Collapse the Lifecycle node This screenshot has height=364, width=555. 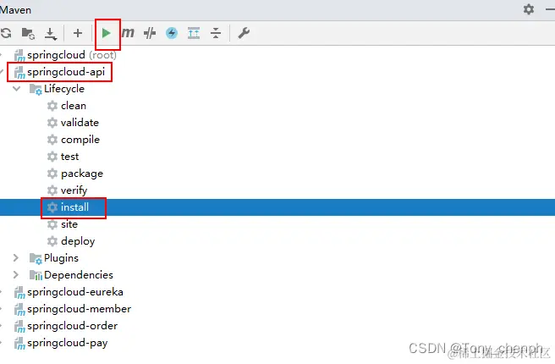(x=16, y=89)
